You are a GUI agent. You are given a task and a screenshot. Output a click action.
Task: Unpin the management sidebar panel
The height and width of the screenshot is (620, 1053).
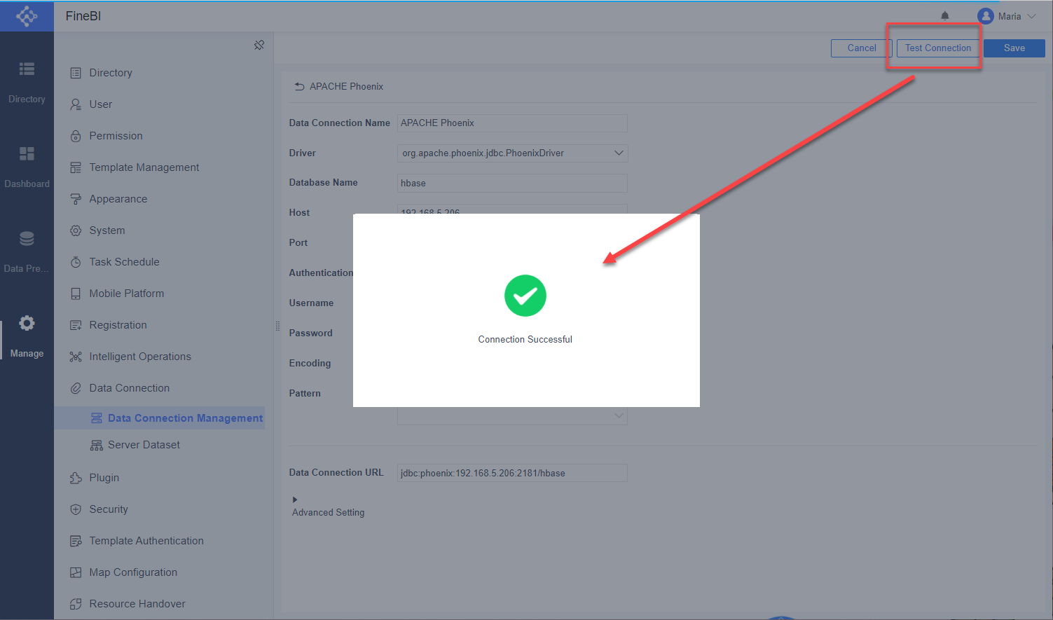259,45
